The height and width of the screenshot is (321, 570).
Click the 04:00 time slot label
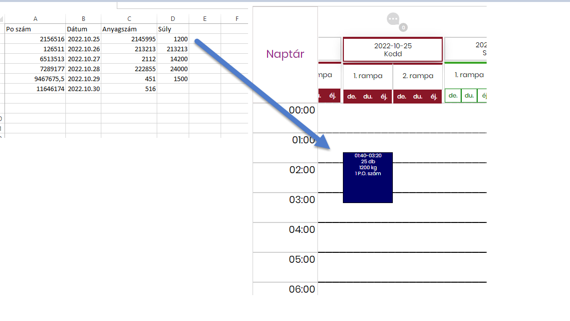pyautogui.click(x=302, y=229)
